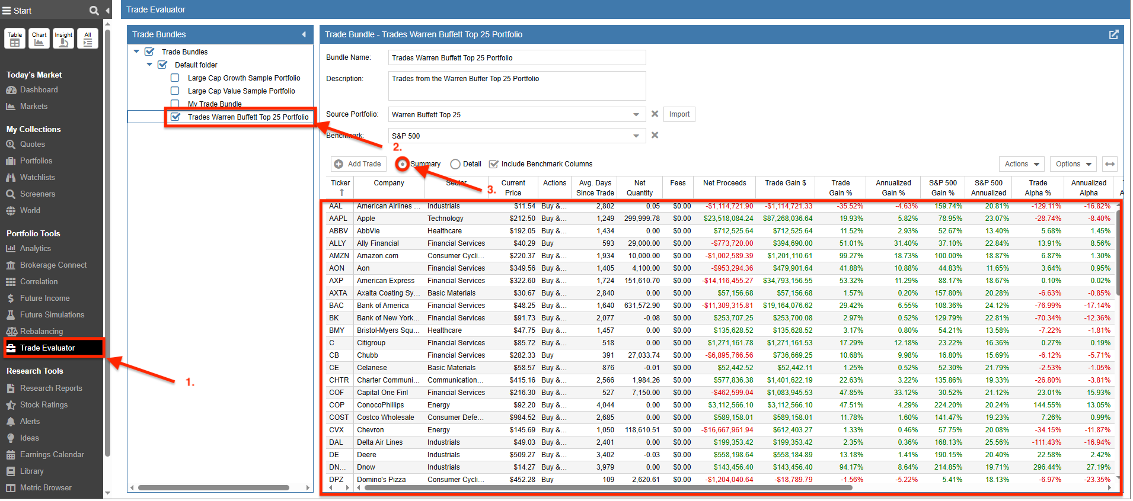The image size is (1133, 501).
Task: Collapse the Trade Bundles tree node
Action: tap(137, 52)
